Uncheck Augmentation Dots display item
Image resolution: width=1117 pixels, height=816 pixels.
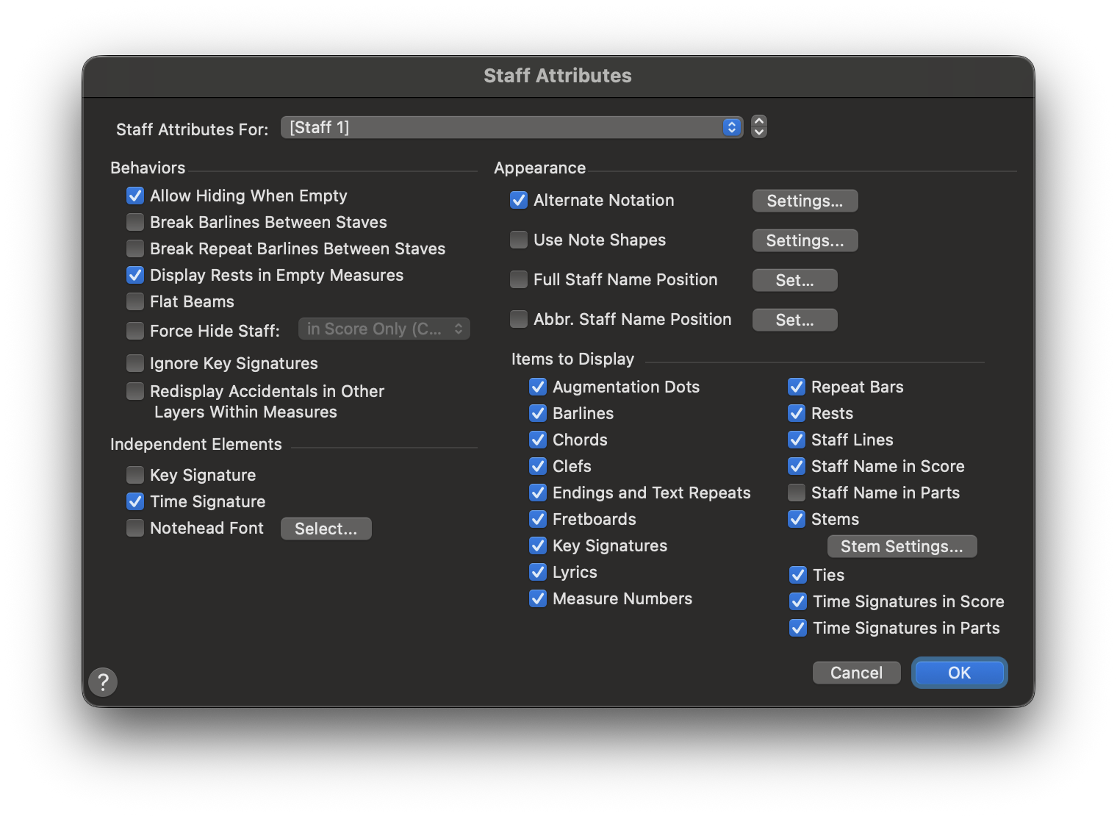pyautogui.click(x=538, y=387)
